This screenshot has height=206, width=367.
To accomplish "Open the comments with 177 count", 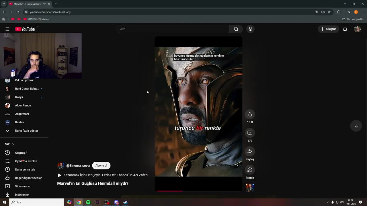I will click(250, 133).
